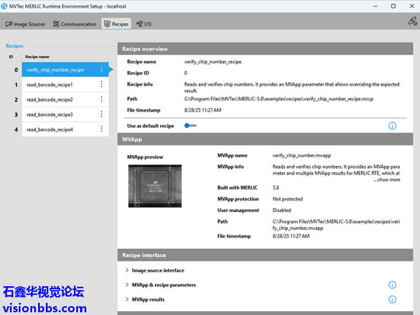The width and height of the screenshot is (420, 315).
Task: Click info icon for MVApp results
Action: (392, 300)
